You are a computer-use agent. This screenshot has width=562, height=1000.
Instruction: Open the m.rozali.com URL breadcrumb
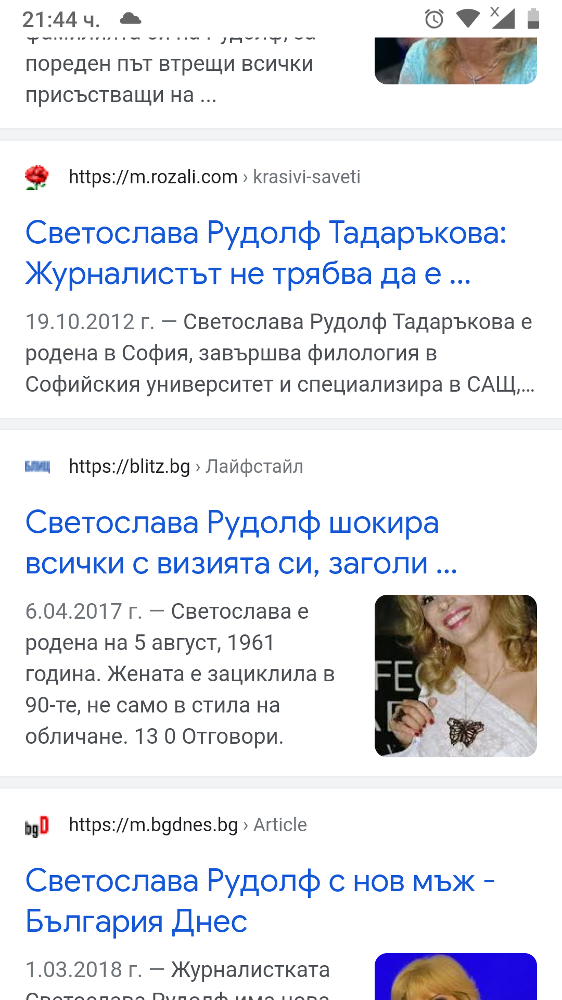pos(214,177)
